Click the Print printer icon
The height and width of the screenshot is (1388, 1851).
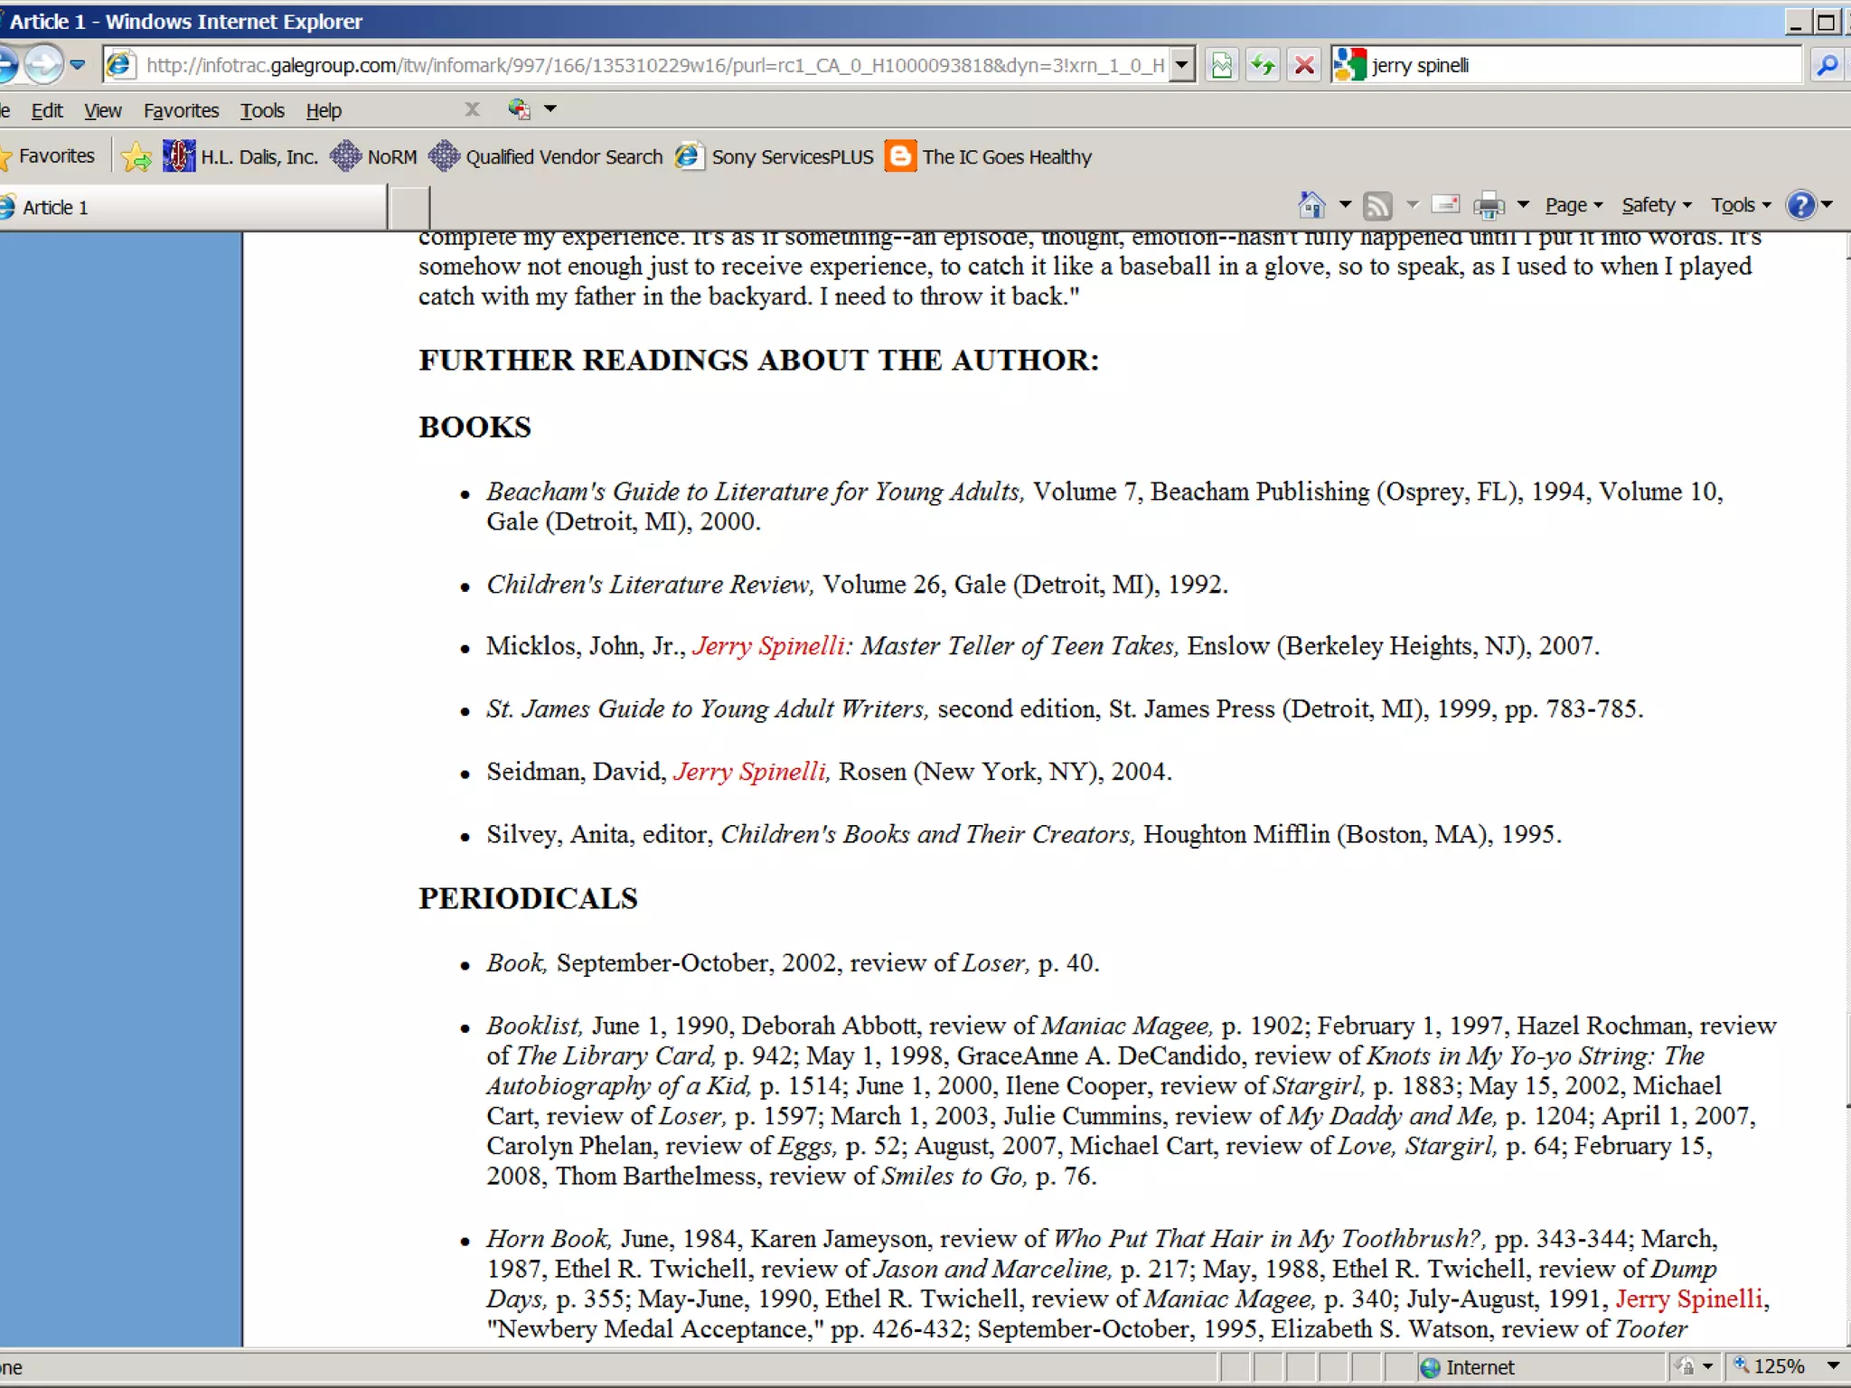point(1488,205)
